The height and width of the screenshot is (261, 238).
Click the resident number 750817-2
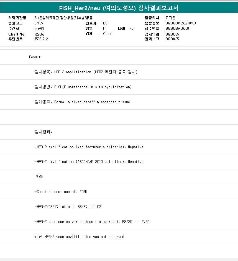click(x=41, y=39)
